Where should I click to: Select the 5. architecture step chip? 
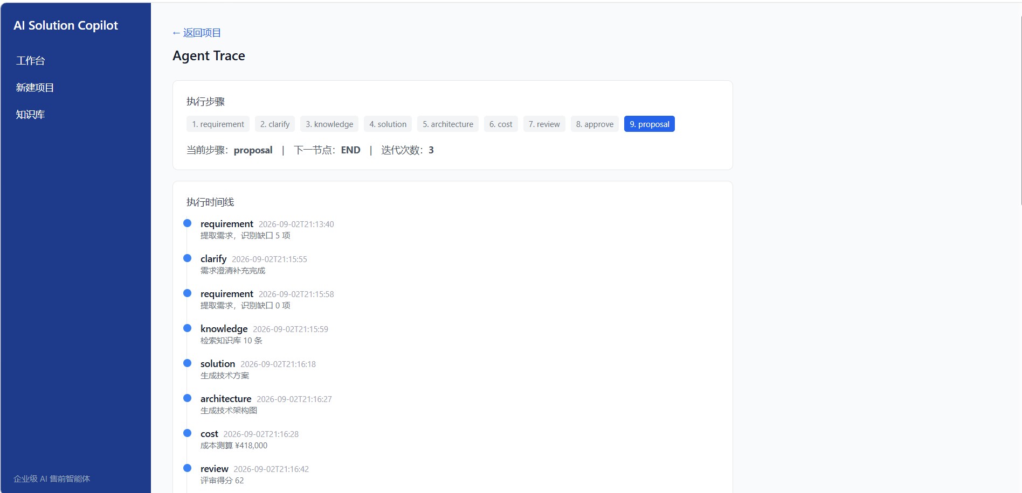click(448, 124)
